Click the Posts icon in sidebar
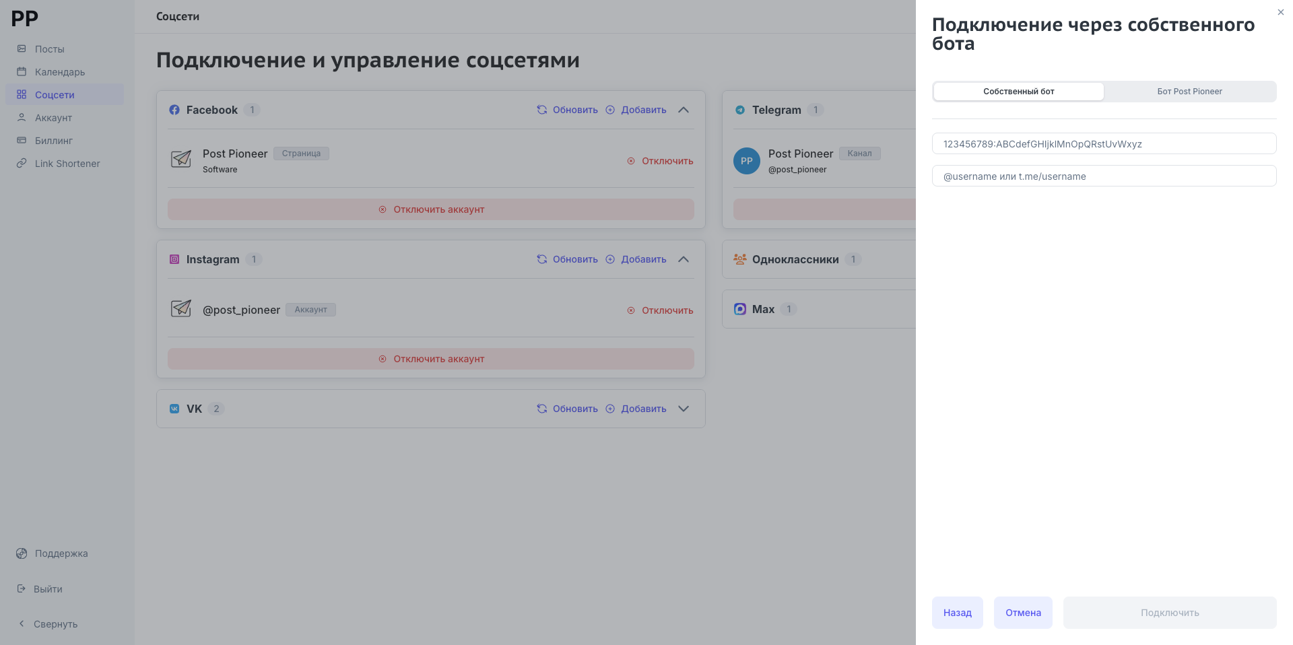The width and height of the screenshot is (1293, 645). pyautogui.click(x=22, y=49)
